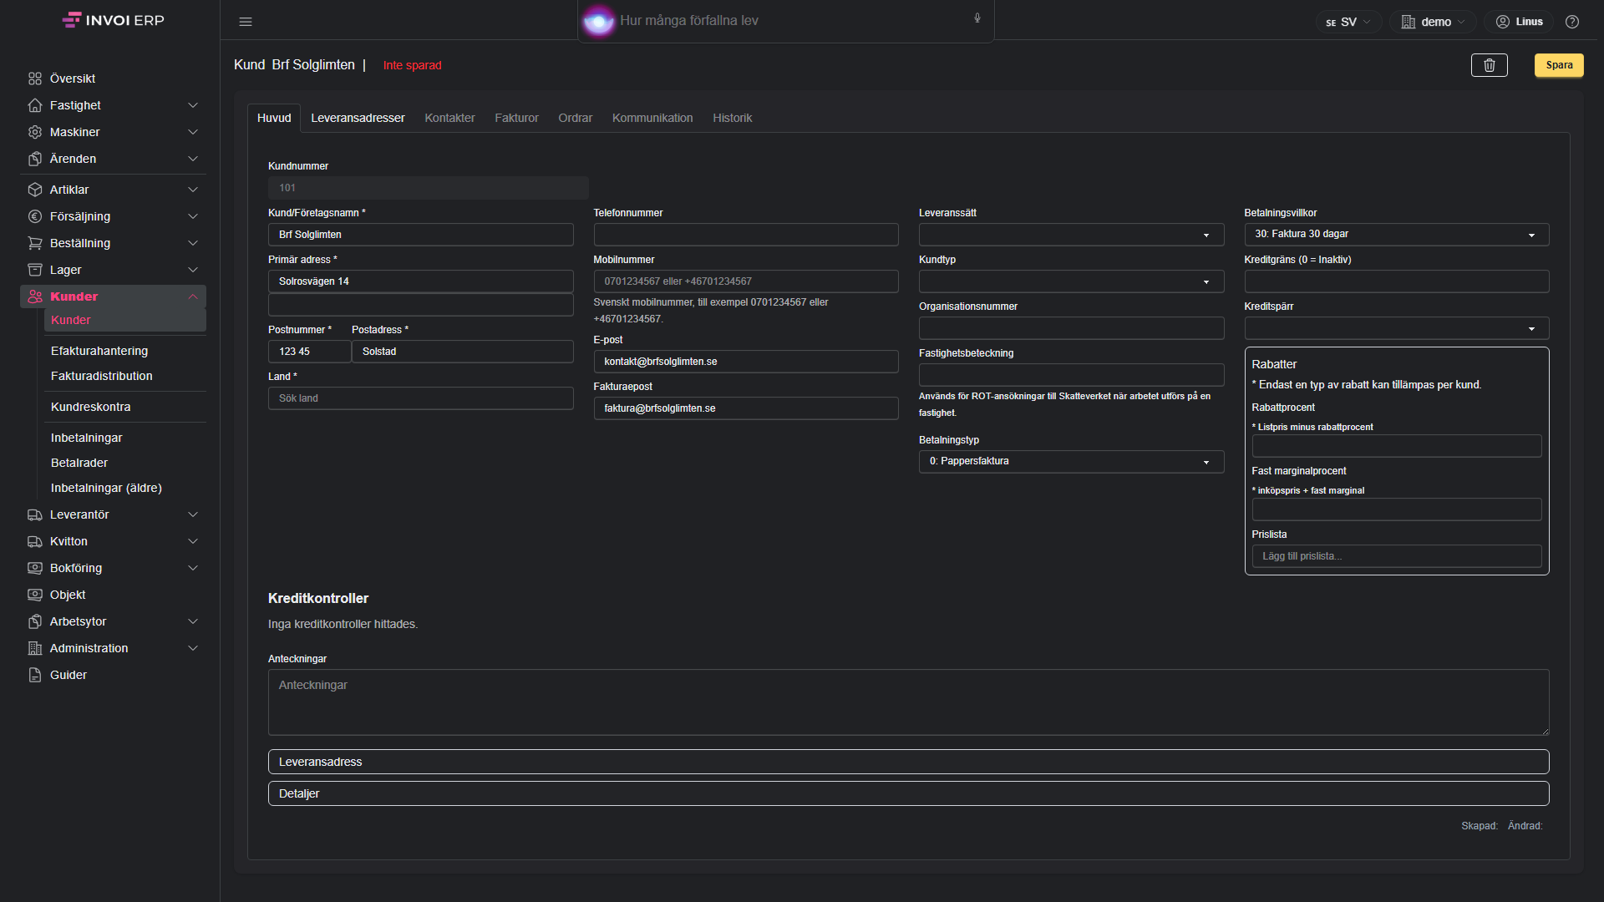
Task: Open Efakturahantering in sidebar
Action: point(99,351)
